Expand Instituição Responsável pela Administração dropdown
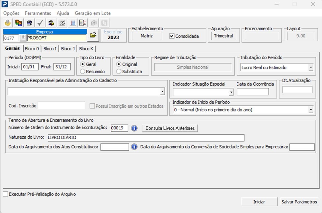 (x=162, y=91)
